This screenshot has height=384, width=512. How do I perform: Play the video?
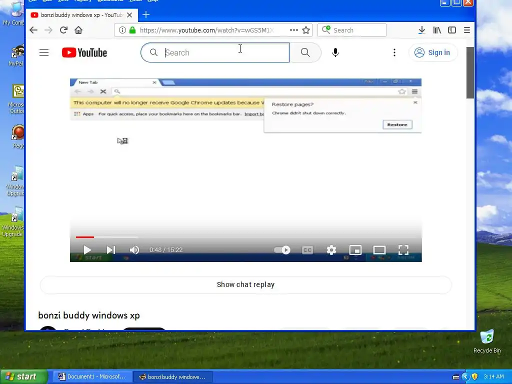tap(87, 250)
